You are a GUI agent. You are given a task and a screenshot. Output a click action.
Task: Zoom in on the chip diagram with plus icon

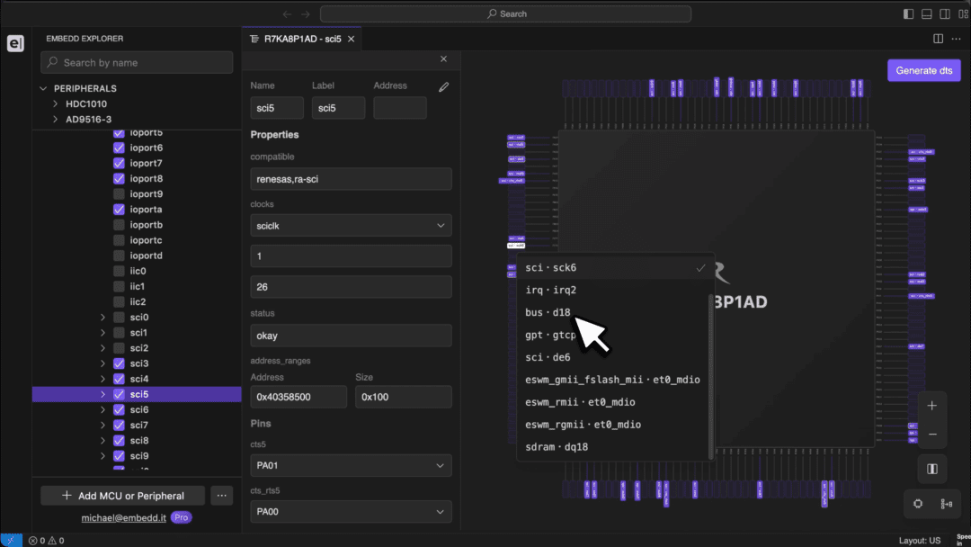931,405
